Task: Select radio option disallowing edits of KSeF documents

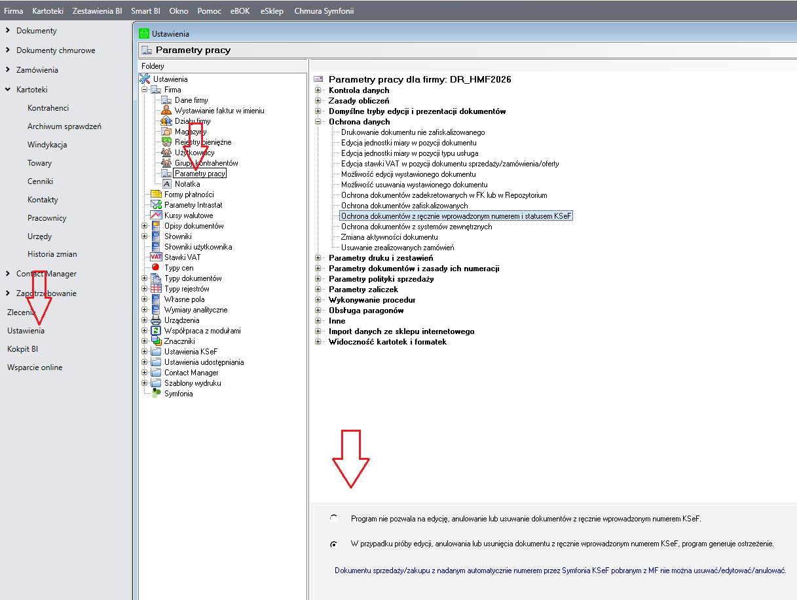Action: point(334,518)
